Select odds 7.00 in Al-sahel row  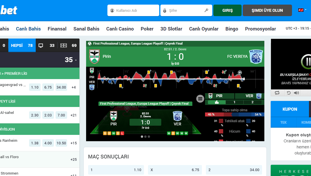(x=61, y=115)
